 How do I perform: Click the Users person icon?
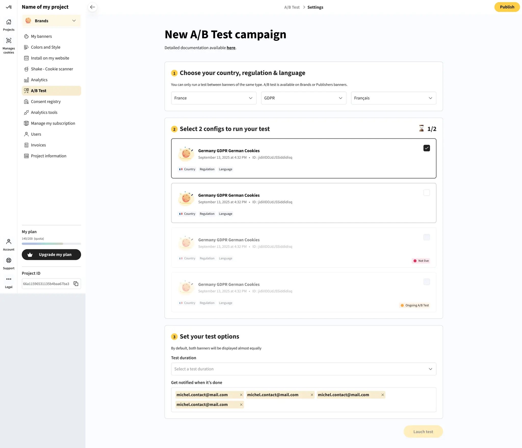click(26, 134)
